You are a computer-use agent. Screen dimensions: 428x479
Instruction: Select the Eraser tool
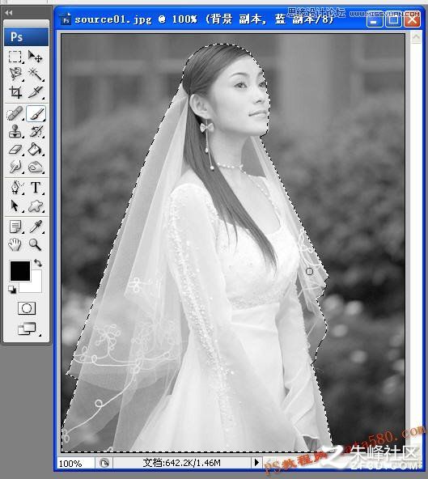tap(15, 150)
